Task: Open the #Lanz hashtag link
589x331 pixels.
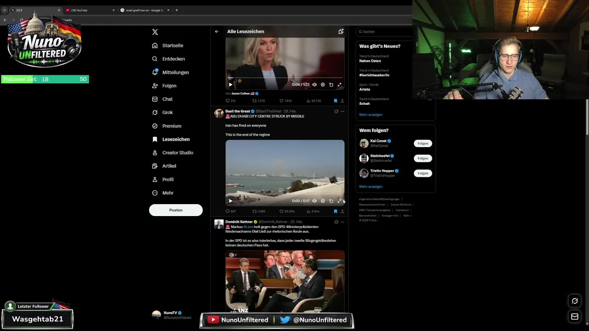Action: pos(248,227)
